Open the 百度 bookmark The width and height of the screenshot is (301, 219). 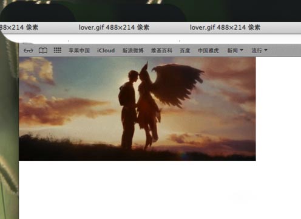coord(185,50)
